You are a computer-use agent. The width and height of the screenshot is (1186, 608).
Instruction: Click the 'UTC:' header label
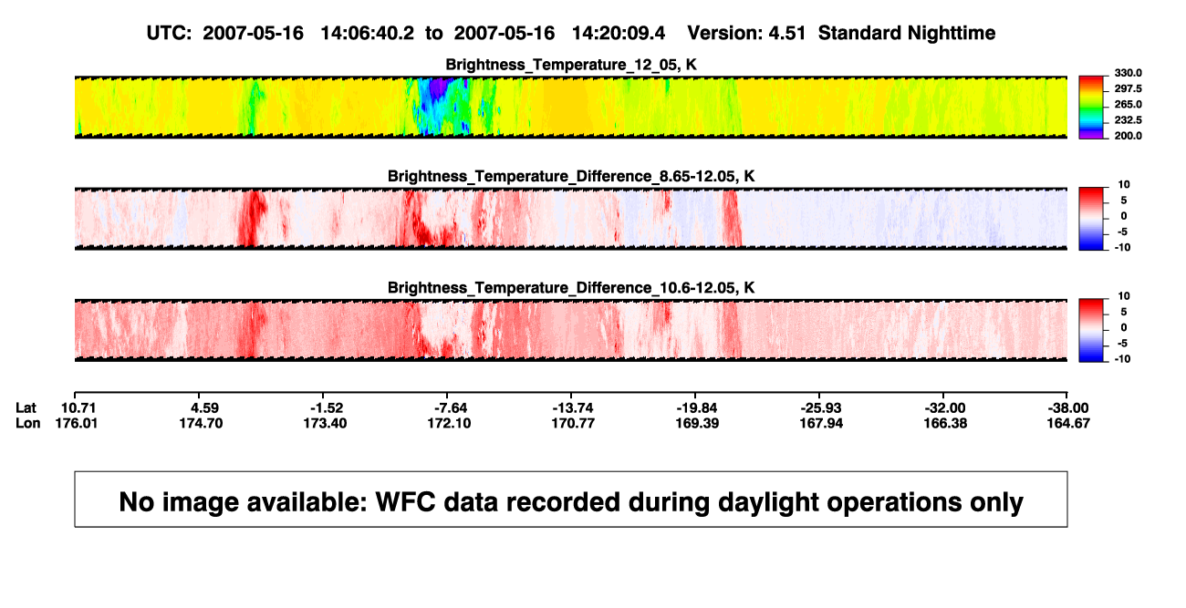click(170, 33)
